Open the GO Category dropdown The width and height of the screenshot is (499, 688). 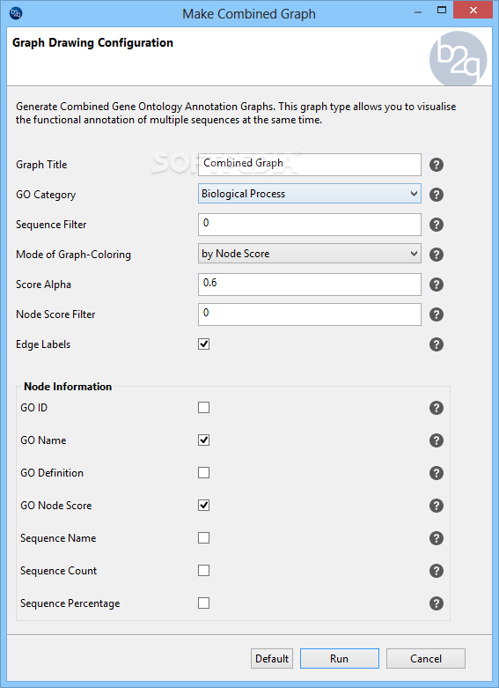[x=310, y=194]
